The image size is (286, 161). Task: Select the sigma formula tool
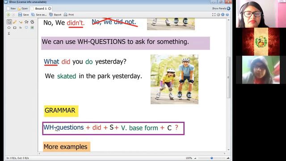coord(9,34)
